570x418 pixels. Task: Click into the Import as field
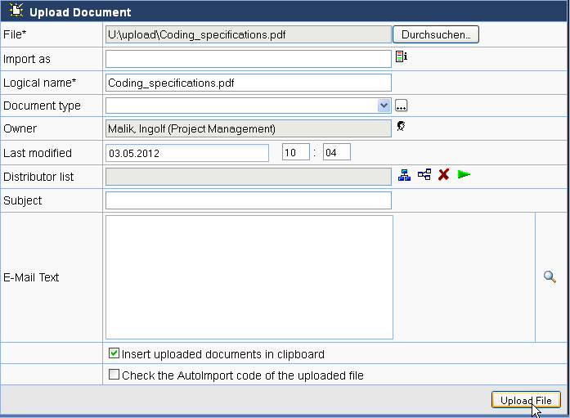[x=249, y=59]
